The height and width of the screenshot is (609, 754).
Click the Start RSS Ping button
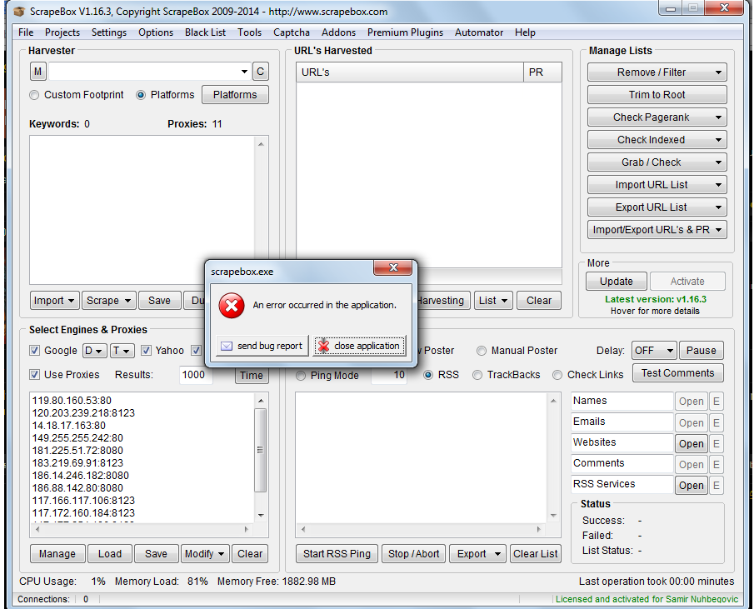point(337,554)
